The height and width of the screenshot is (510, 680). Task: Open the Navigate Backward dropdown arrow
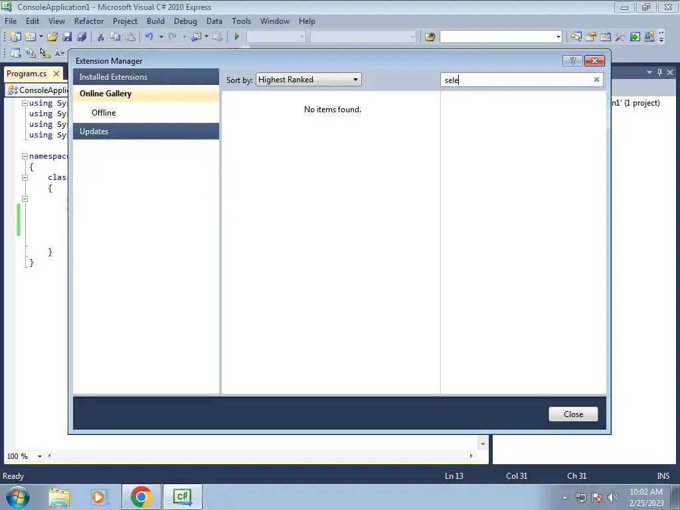click(207, 37)
